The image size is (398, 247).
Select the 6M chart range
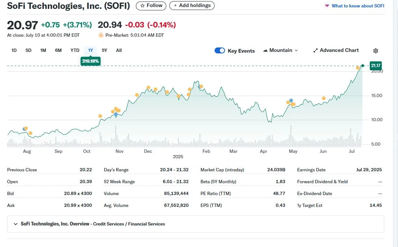58,50
